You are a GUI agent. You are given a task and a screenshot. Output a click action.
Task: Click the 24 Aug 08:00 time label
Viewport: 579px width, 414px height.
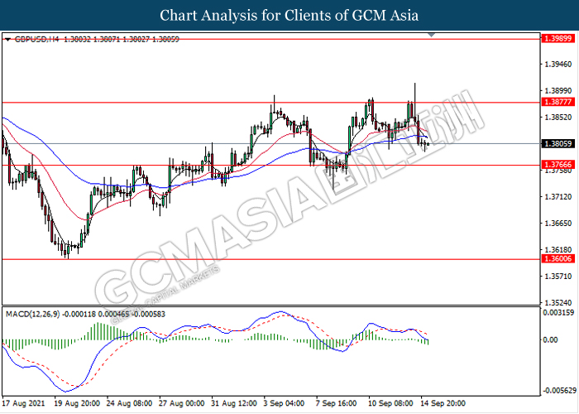129,403
